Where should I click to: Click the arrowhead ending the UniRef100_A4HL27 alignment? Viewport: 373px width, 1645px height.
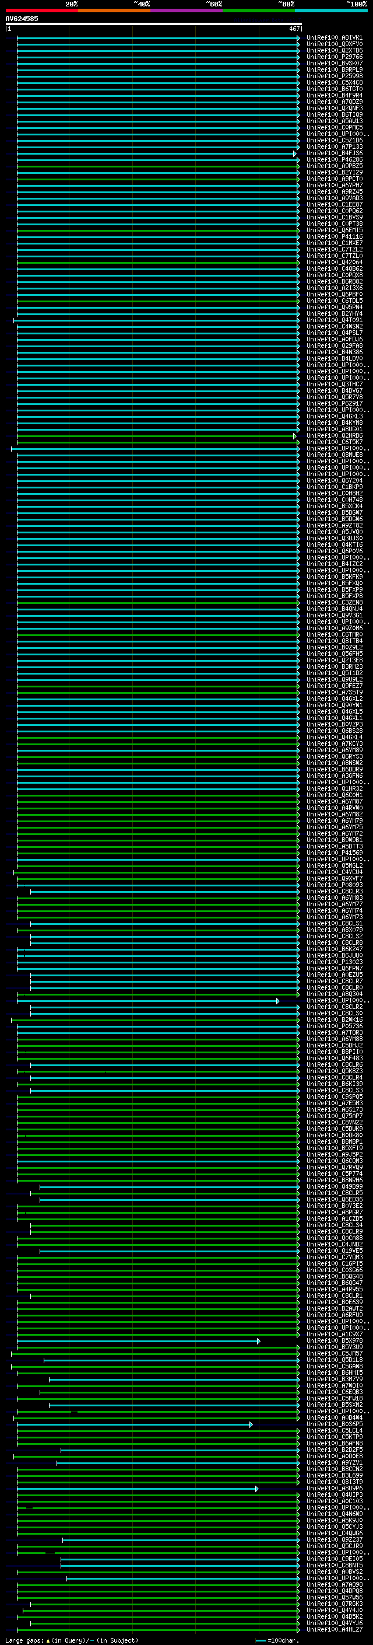[298, 1630]
